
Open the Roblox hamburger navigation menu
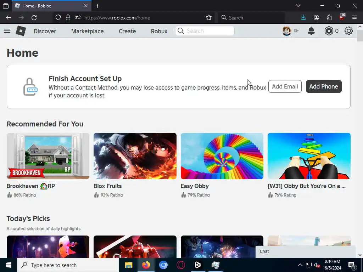(7, 31)
